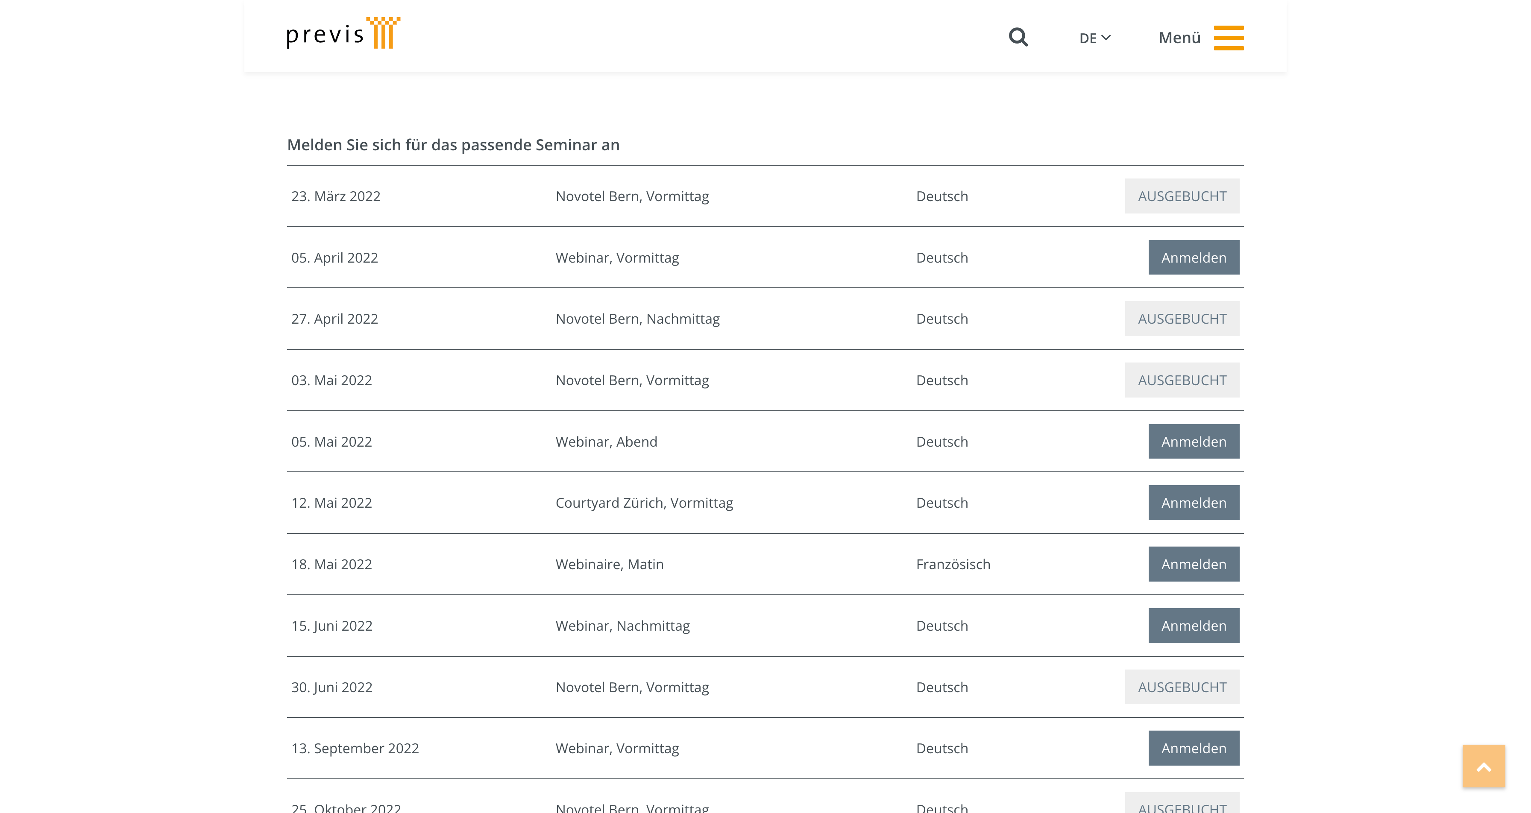
Task: Open the Menü label
Action: 1179,38
